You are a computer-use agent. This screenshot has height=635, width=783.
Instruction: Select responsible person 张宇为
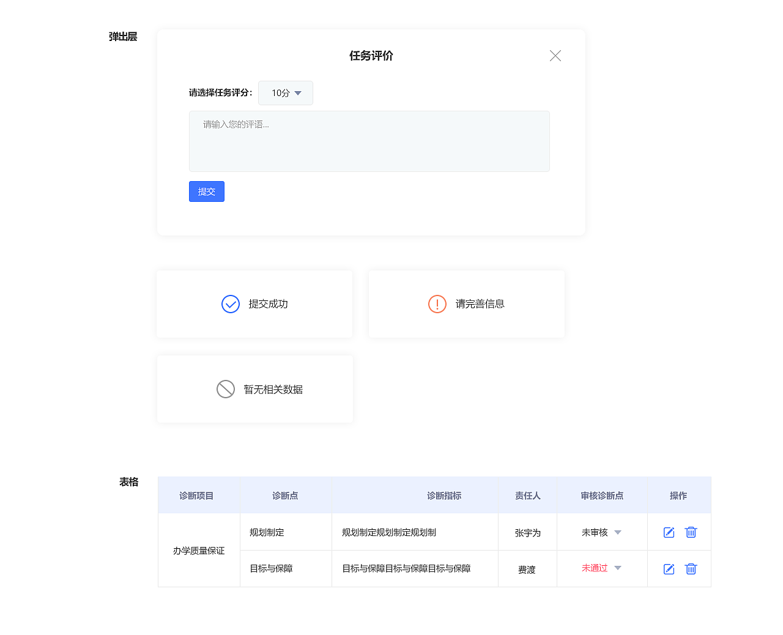(x=527, y=532)
